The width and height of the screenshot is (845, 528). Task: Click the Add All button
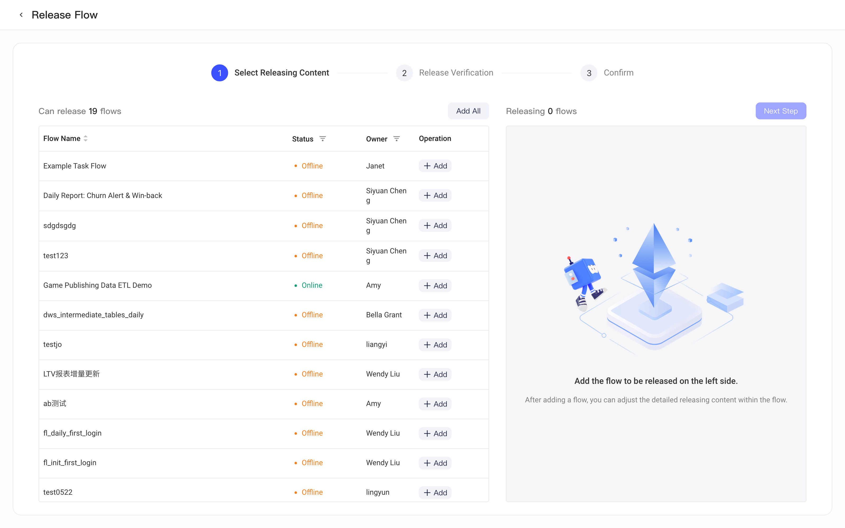coord(468,111)
